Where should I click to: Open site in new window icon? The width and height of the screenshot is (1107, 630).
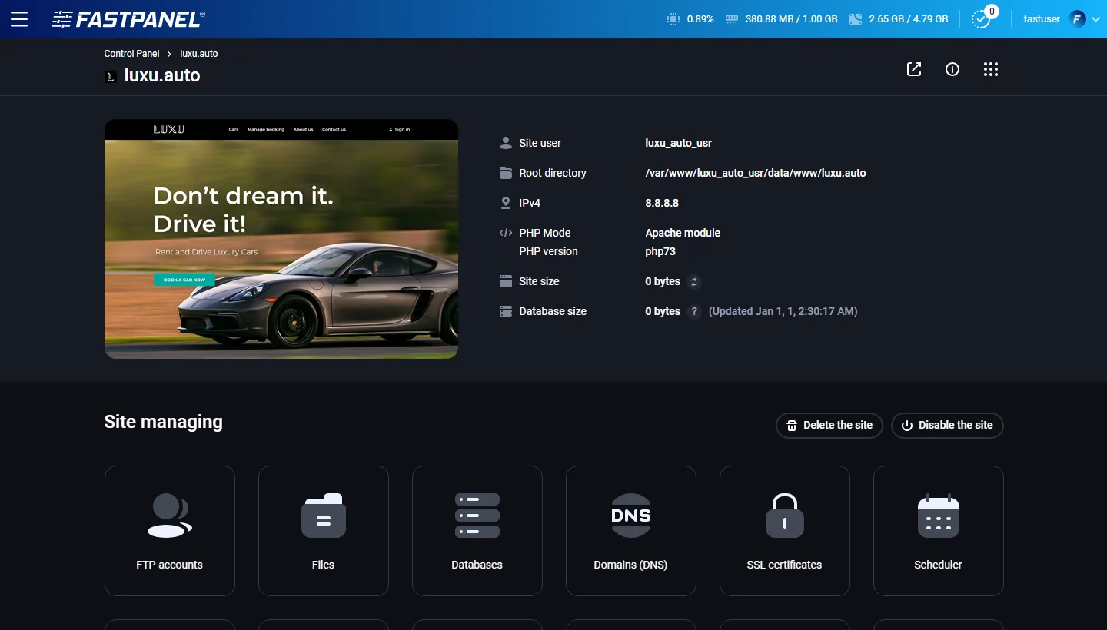[914, 69]
